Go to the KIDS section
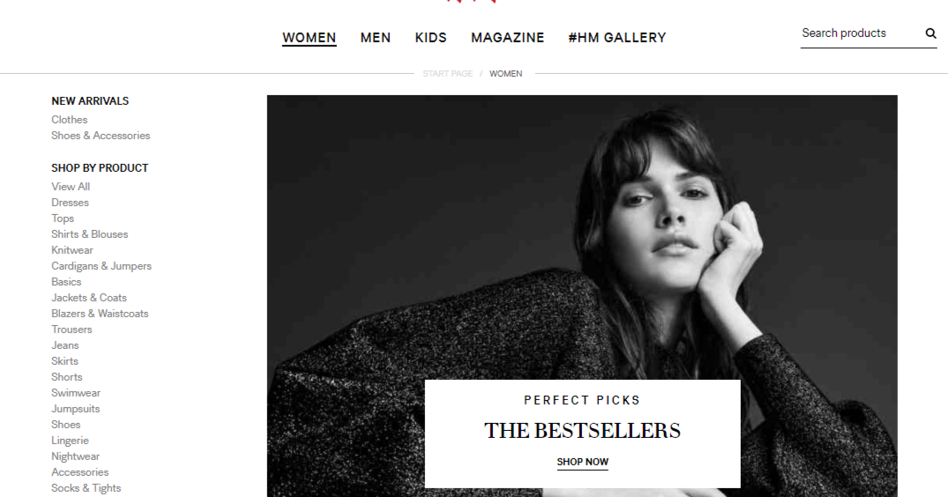The height and width of the screenshot is (497, 948). click(430, 37)
